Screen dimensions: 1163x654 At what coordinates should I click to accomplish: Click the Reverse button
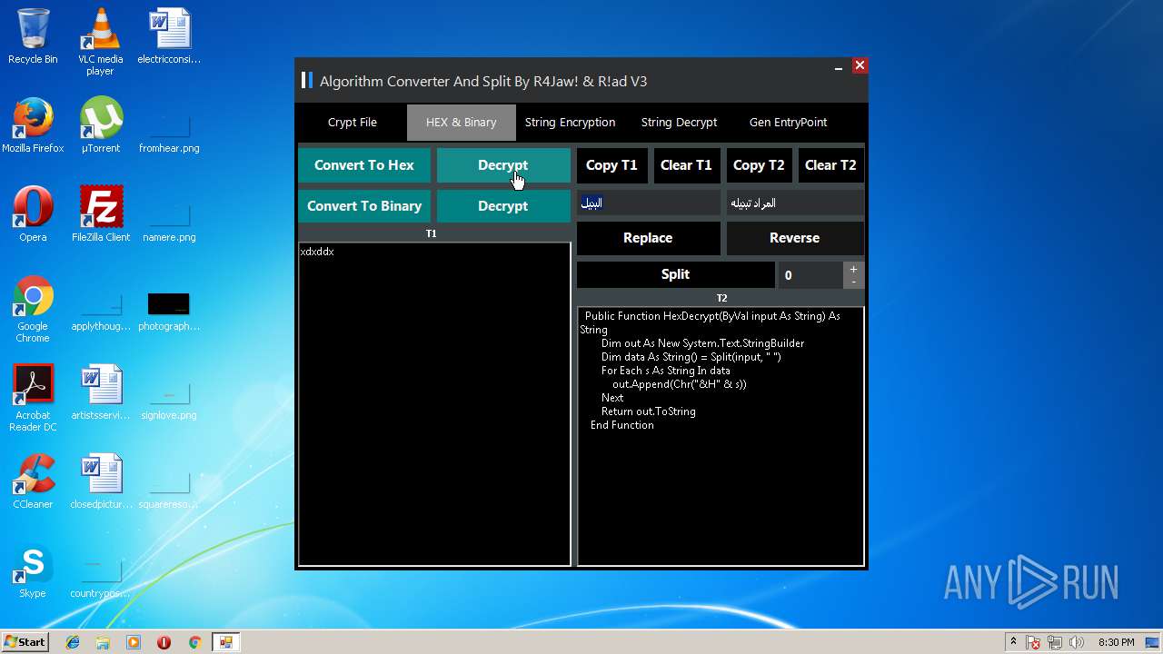coord(795,238)
